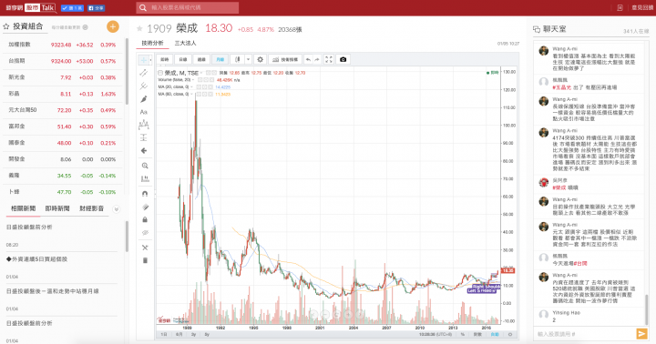Screen dimensions: 656x344
Task: Select the price range measuring tool
Action: pyautogui.click(x=144, y=137)
